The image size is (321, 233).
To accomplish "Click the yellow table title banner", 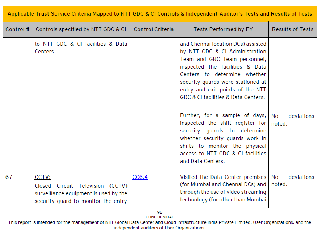I will 160,14.
